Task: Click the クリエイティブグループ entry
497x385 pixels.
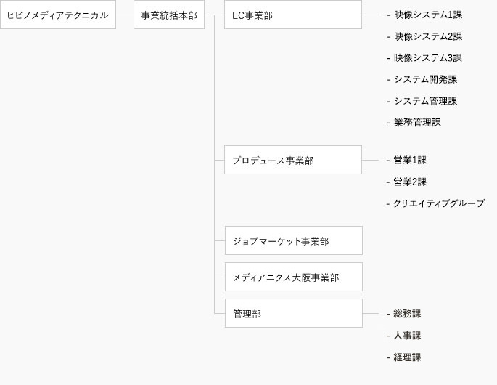Action: [439, 203]
